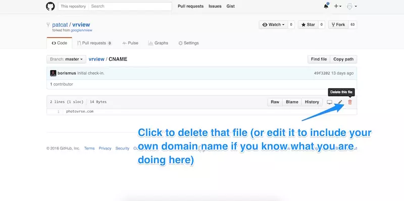Screen dimensions: 404x201
Task: Click the Find file button
Action: click(319, 59)
